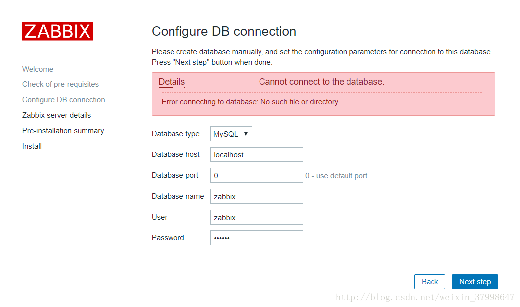Click the dropdown arrow beside MySQL
Viewport: 520px width, 307px height.
pos(246,134)
